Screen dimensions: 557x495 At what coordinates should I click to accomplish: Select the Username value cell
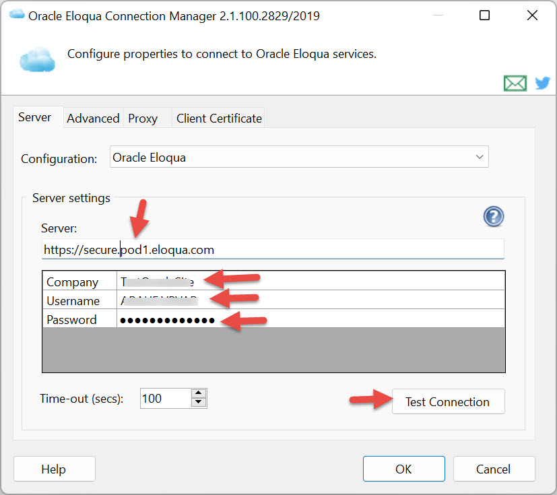(310, 300)
